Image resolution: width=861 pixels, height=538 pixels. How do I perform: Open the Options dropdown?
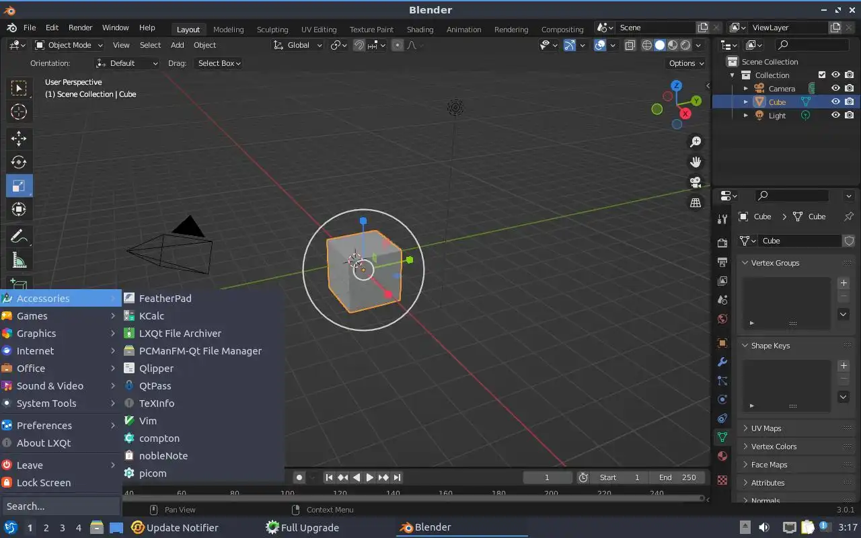pos(686,63)
